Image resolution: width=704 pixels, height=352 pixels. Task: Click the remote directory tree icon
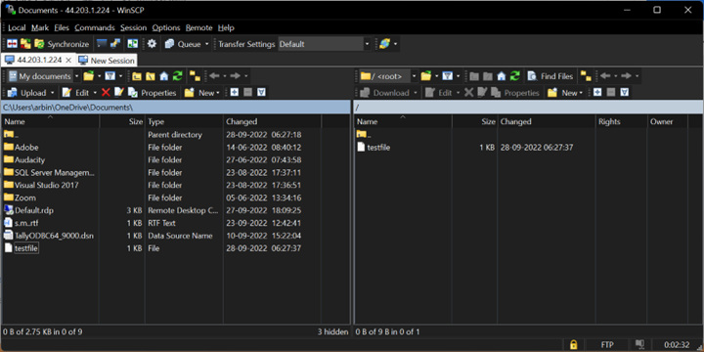586,76
